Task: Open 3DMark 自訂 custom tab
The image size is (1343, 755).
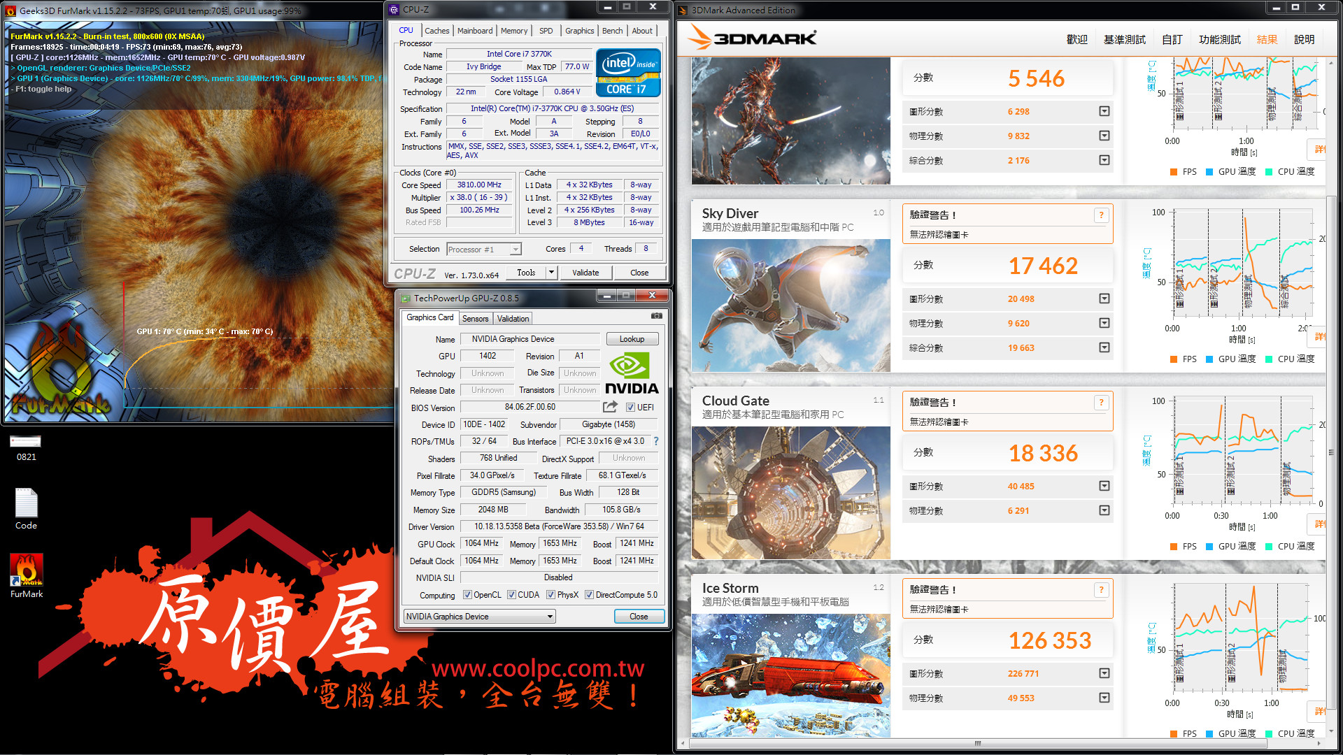Action: point(1172,40)
